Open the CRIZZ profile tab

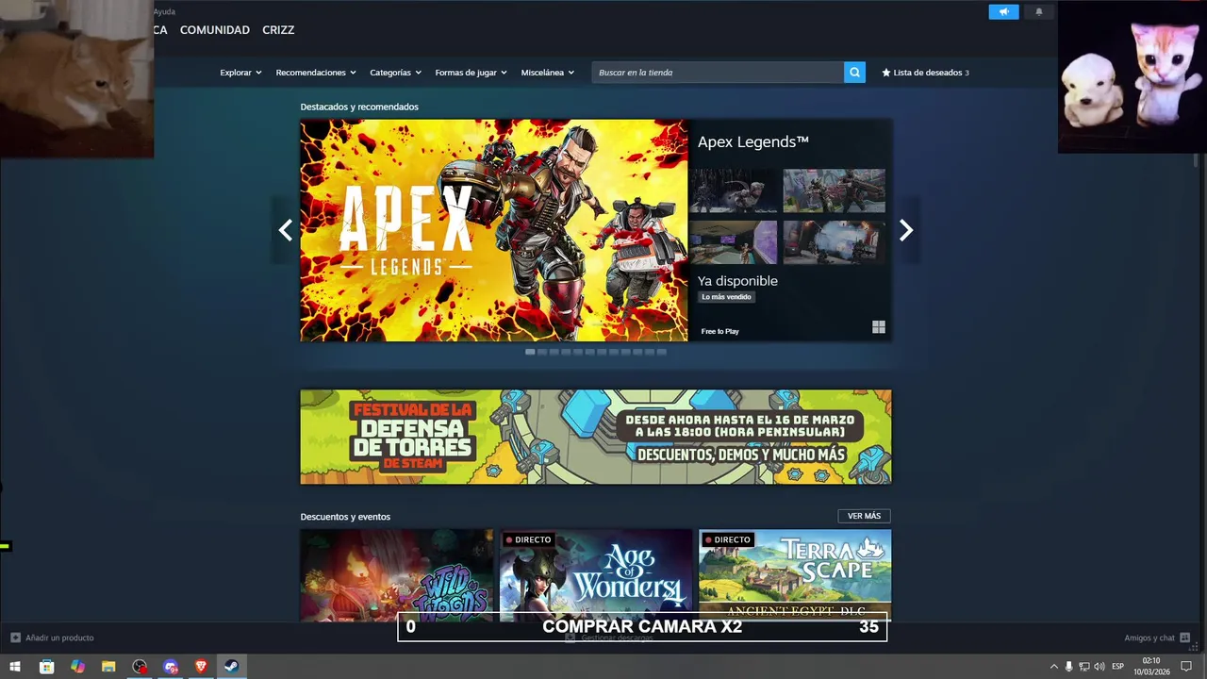[278, 30]
